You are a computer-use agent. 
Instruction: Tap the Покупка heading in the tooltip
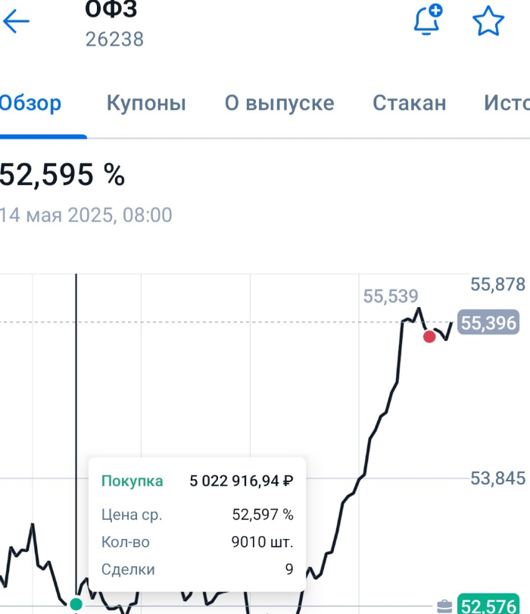132,481
